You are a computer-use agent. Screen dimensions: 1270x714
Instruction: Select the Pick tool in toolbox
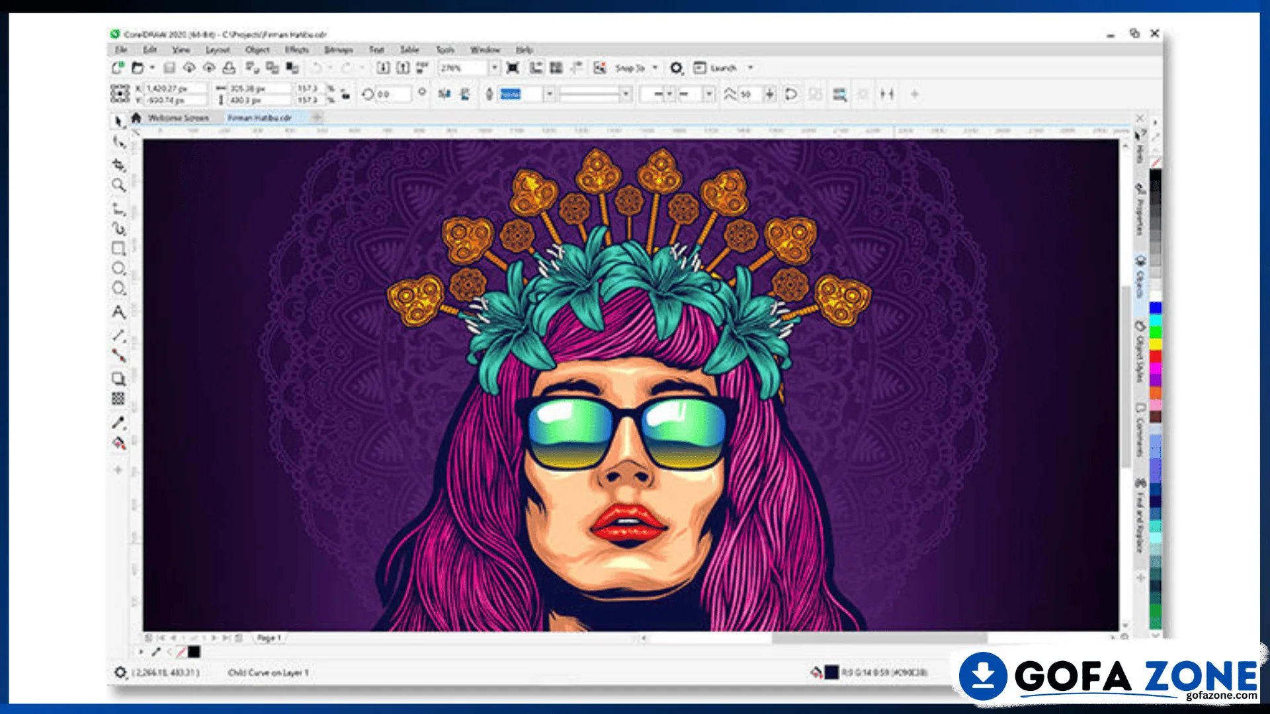(x=118, y=121)
